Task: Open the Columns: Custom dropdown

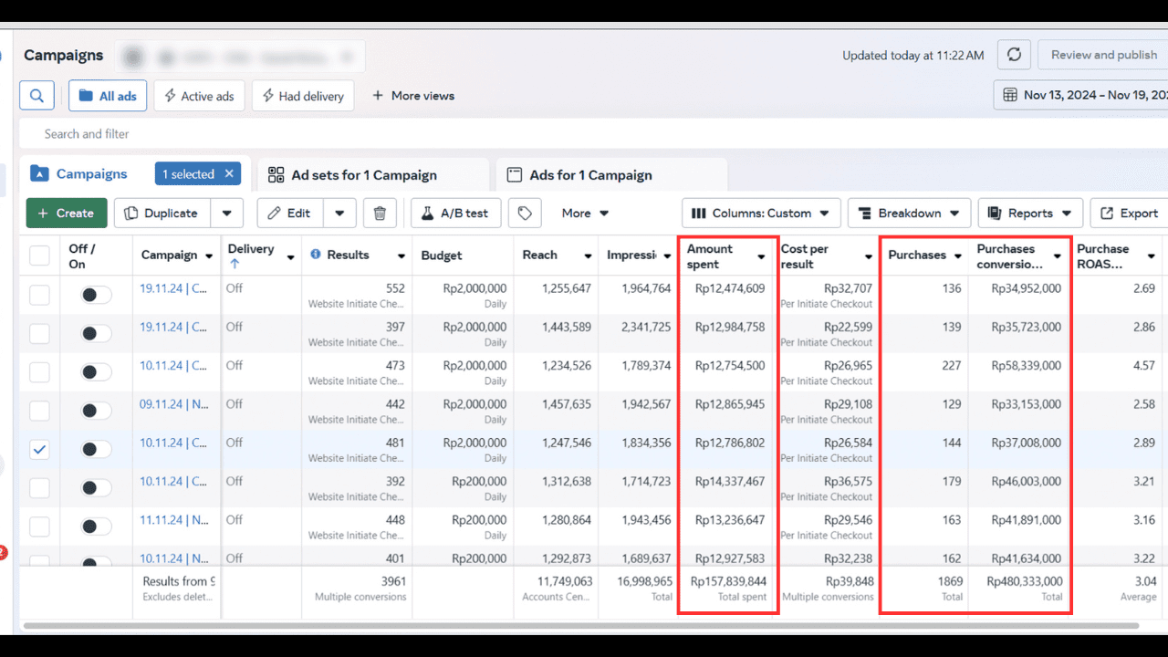Action: 760,214
